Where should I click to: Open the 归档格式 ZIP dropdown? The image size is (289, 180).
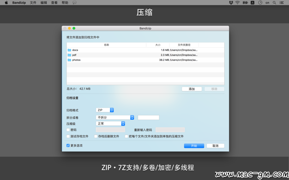[105, 110]
